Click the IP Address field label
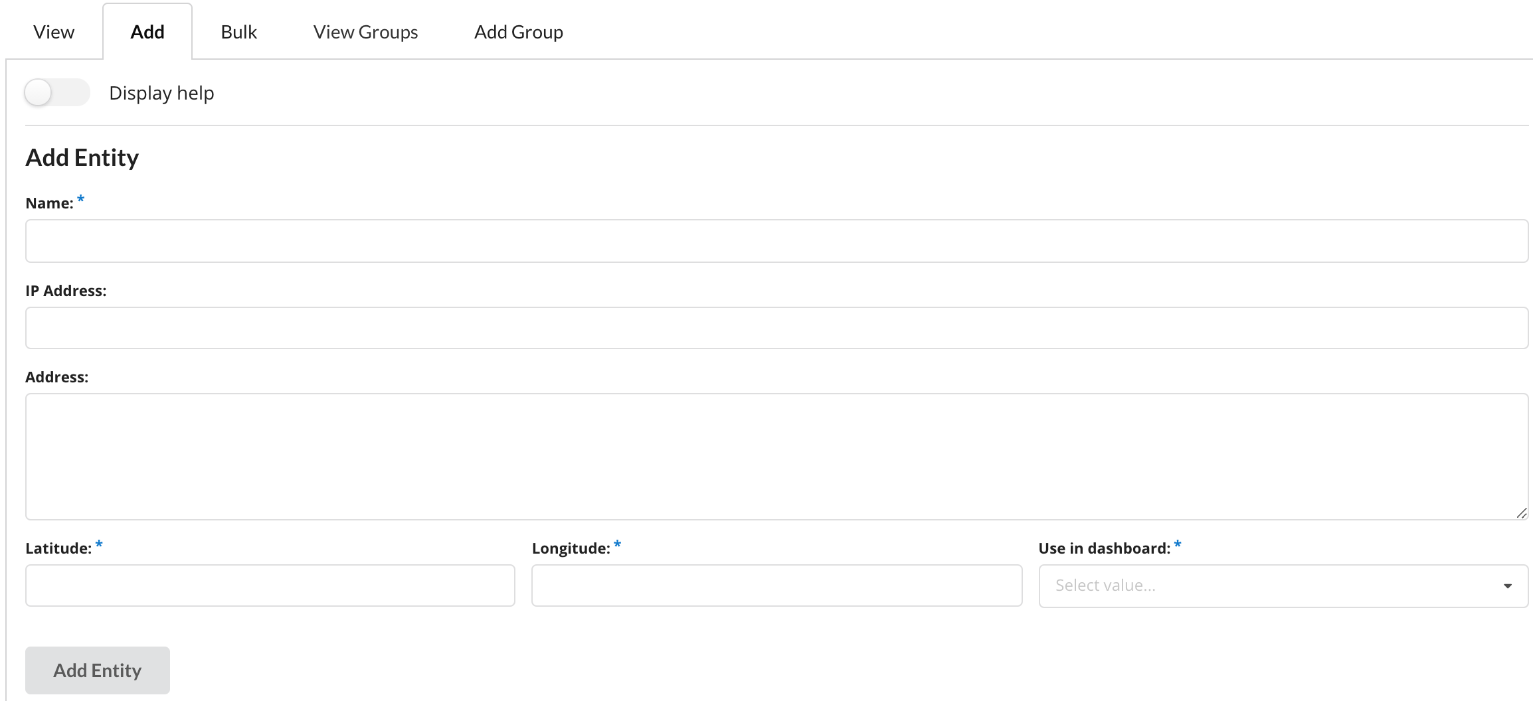The height and width of the screenshot is (701, 1533). 66,291
